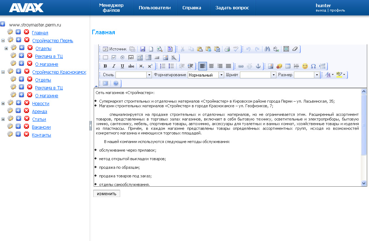Insert a form button icon
Image resolution: width=369 pixels, height=241 pixels.
click(157, 58)
